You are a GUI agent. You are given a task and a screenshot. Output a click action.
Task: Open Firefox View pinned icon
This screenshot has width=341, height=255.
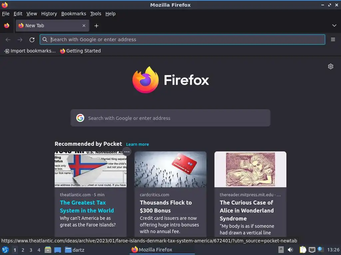[x=7, y=26]
